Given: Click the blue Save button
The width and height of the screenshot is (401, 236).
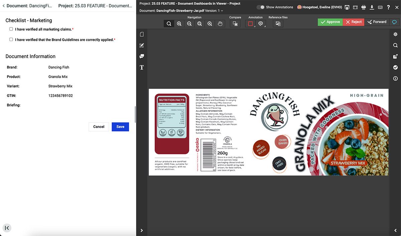Looking at the screenshot, I should pos(120,127).
